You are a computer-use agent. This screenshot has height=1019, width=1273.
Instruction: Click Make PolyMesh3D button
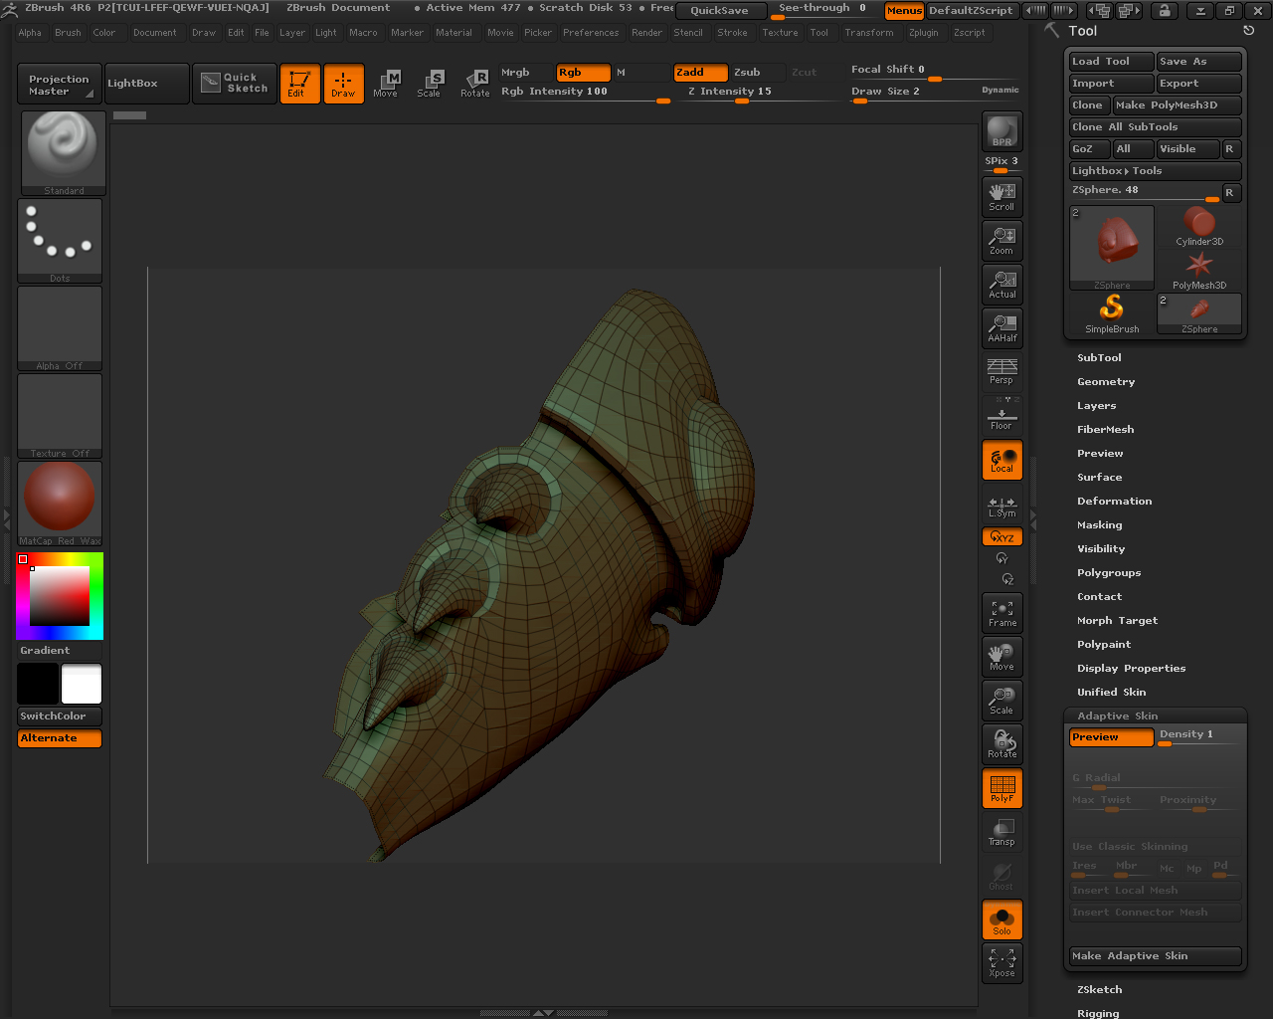1177,105
